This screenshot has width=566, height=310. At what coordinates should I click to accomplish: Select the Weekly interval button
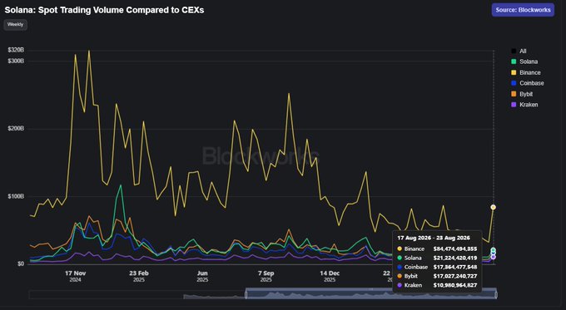[16, 24]
